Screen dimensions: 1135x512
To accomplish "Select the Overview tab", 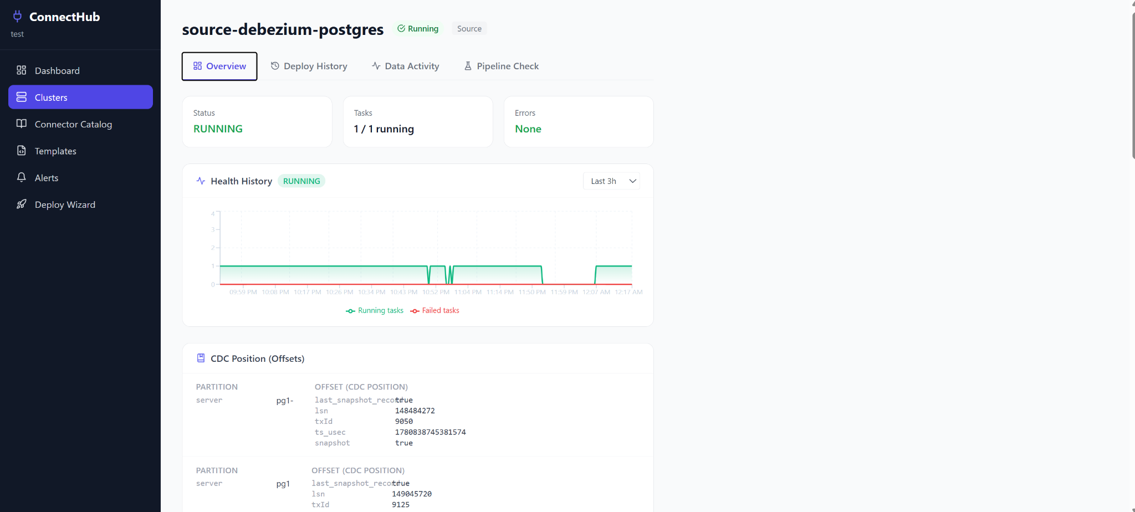I will pyautogui.click(x=219, y=66).
